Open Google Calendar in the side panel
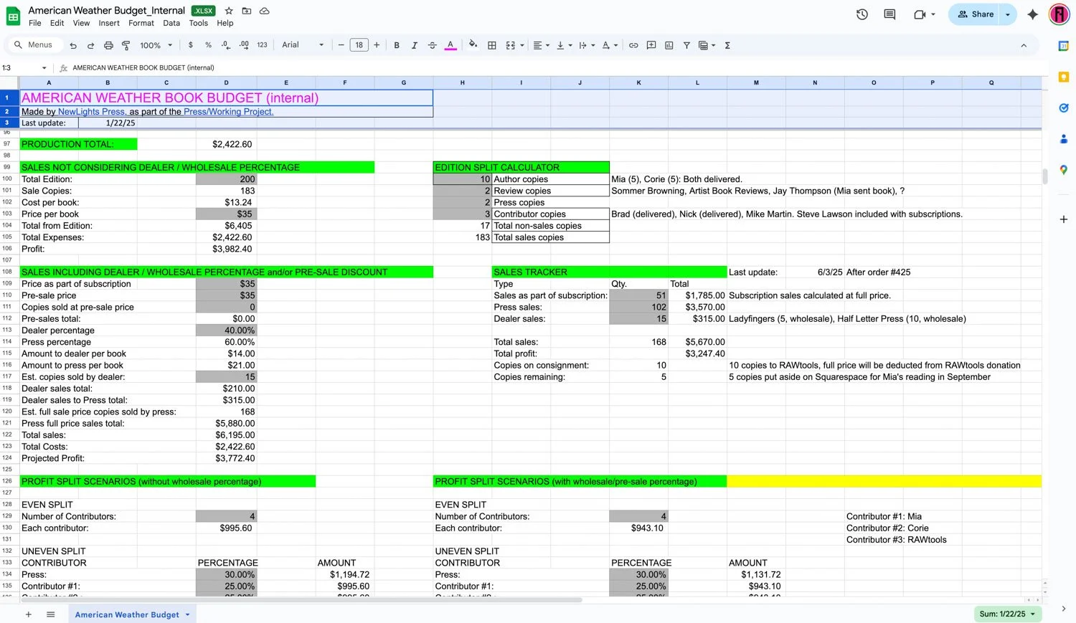Image resolution: width=1076 pixels, height=623 pixels. click(1064, 46)
